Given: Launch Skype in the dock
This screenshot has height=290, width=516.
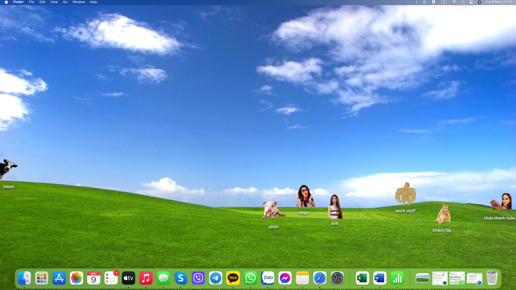Looking at the screenshot, I should click(181, 278).
